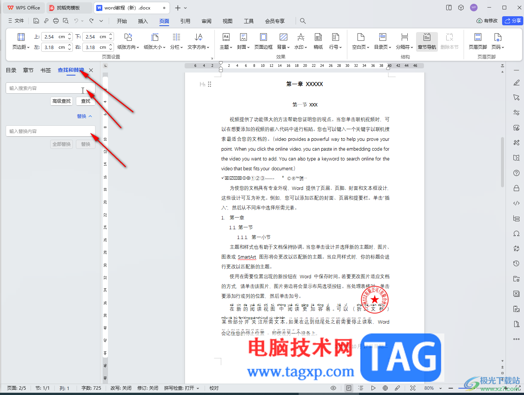Open the 文件 file menu
This screenshot has height=395, width=524.
[16, 21]
